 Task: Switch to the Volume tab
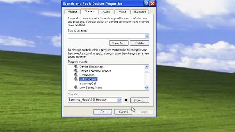73,12
